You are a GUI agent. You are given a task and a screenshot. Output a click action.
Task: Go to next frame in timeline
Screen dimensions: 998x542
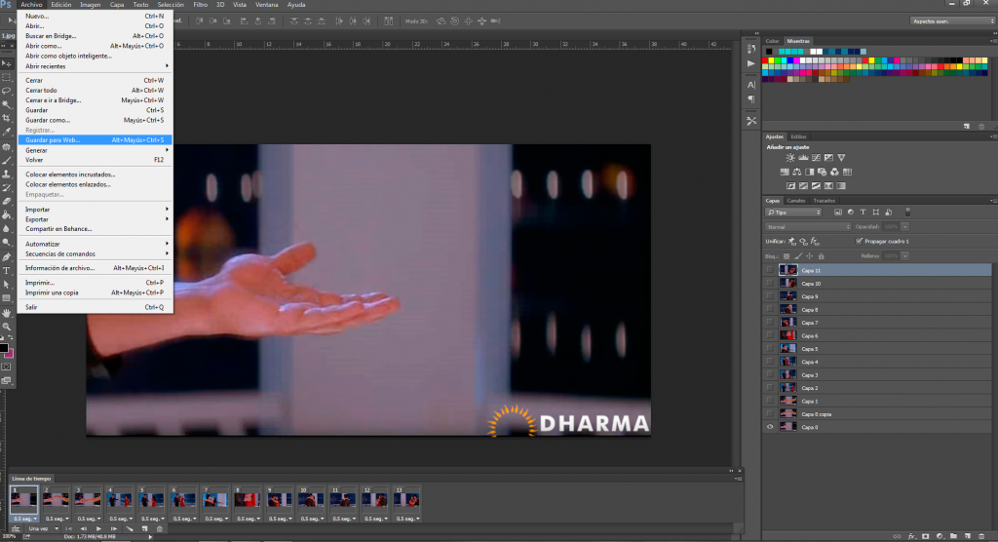tap(114, 528)
